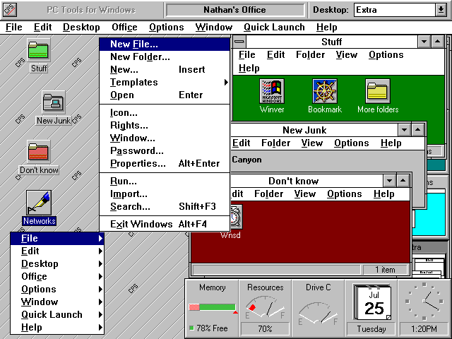
Task: Open Help menu in Don't know window
Action: [x=384, y=194]
